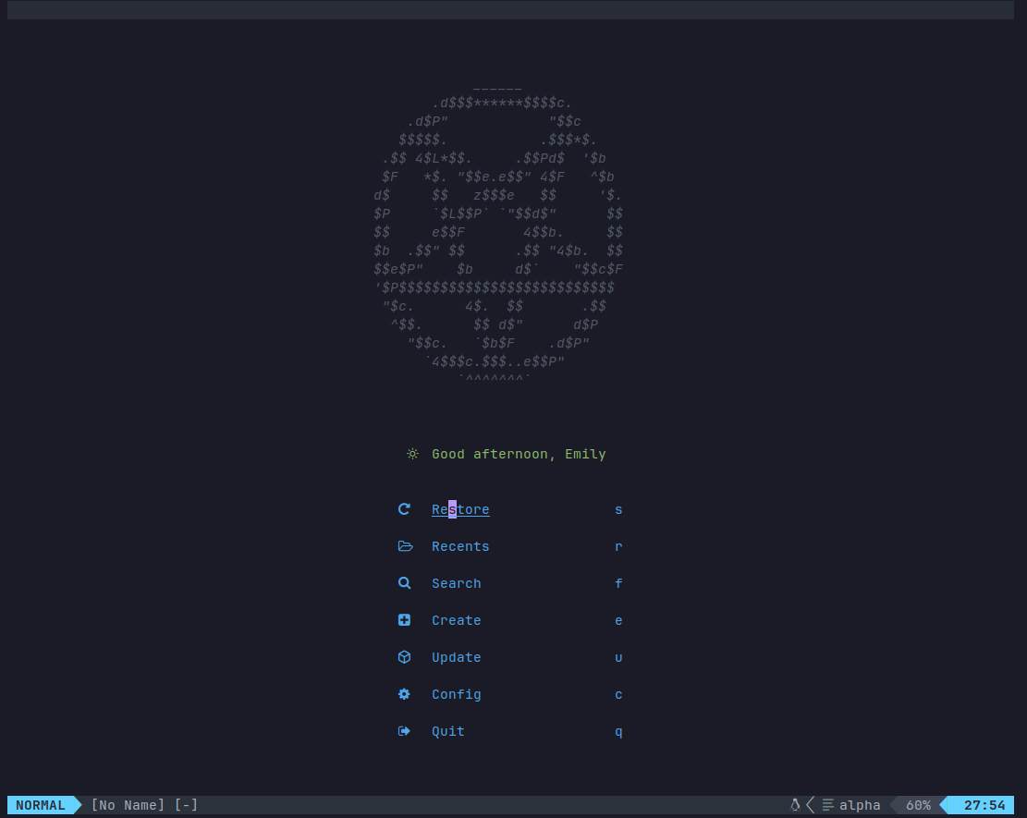Screen dimensions: 1027x818
Task: Click the Recents open folder icon
Action: click(406, 546)
